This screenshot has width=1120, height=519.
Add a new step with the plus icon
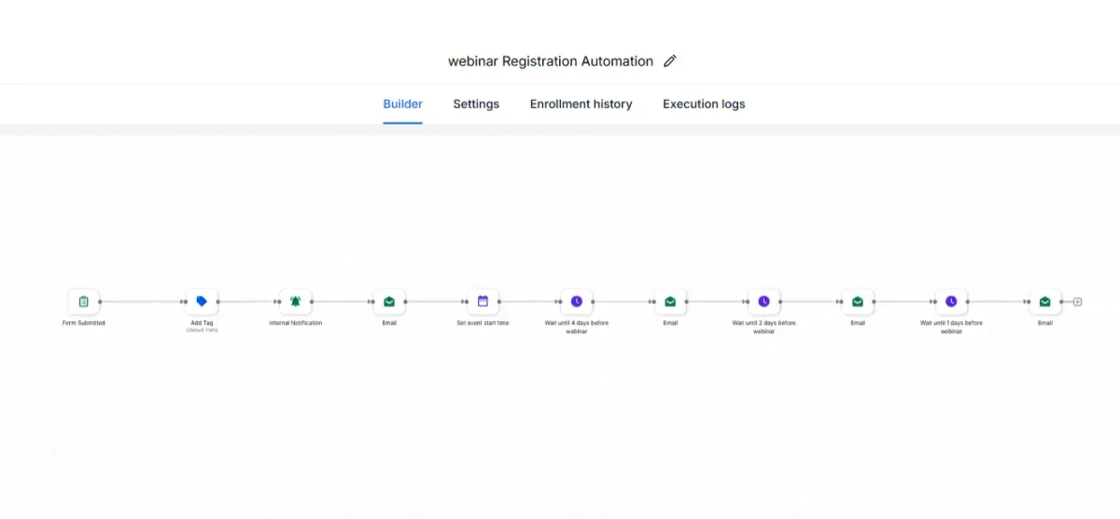click(1077, 302)
